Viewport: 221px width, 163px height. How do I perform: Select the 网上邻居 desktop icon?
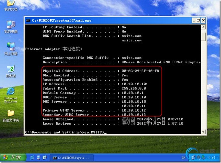click(11, 49)
